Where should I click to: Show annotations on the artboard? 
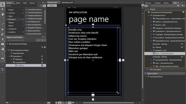click(73, 103)
